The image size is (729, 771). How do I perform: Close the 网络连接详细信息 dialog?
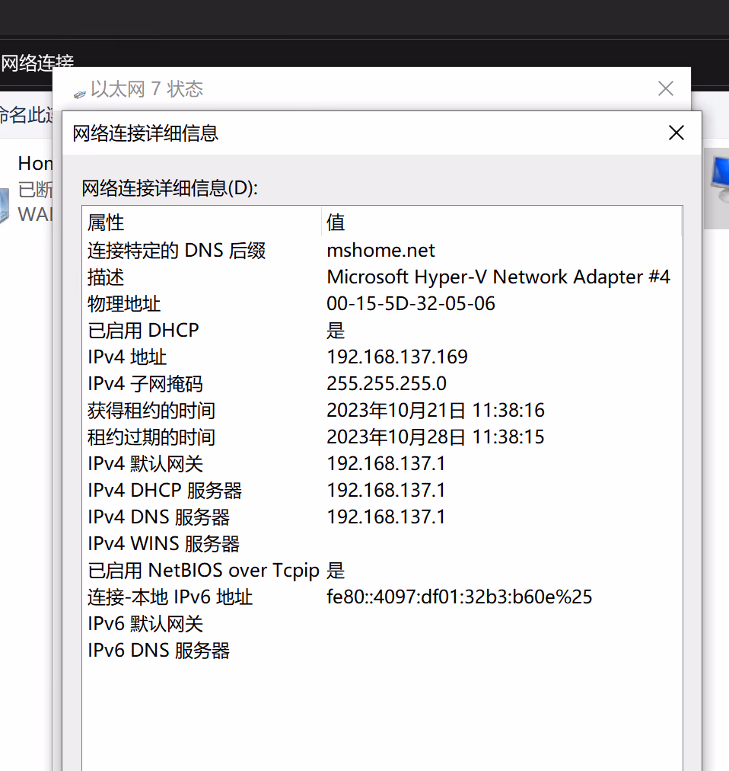[x=676, y=133]
